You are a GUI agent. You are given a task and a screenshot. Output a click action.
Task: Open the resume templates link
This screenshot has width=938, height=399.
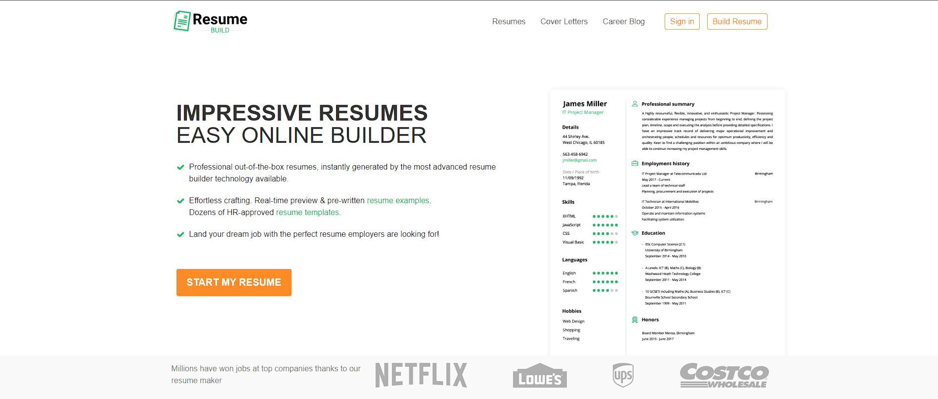click(x=307, y=213)
